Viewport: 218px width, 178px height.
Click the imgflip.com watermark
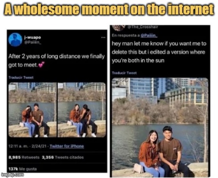tap(12, 175)
